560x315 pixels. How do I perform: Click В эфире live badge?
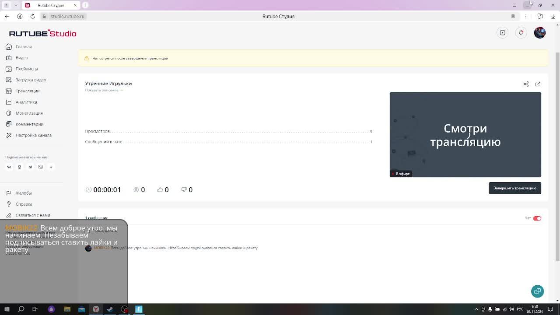(401, 174)
